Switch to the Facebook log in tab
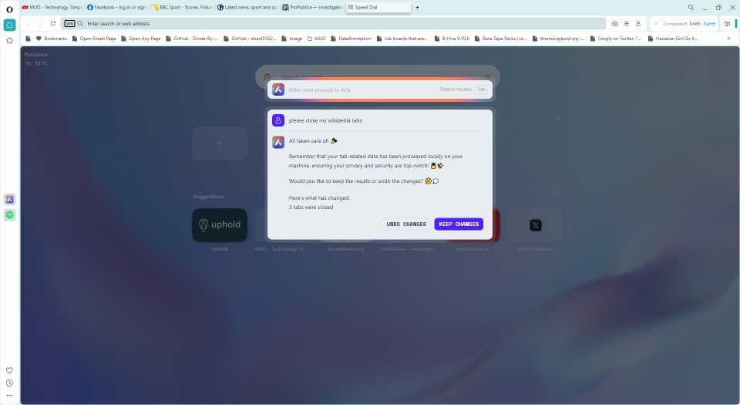Viewport: 740px width, 405px height. (x=116, y=8)
